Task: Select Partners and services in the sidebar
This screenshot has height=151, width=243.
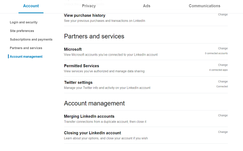Action: tap(26, 48)
